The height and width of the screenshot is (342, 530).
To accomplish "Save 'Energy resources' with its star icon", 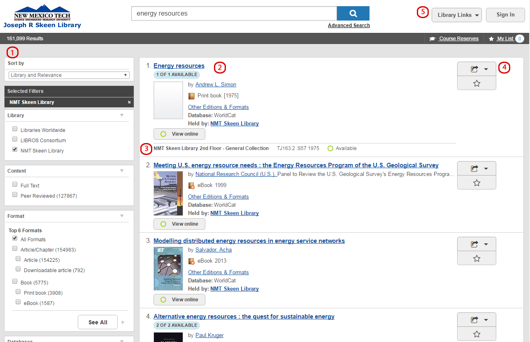I will tap(477, 83).
